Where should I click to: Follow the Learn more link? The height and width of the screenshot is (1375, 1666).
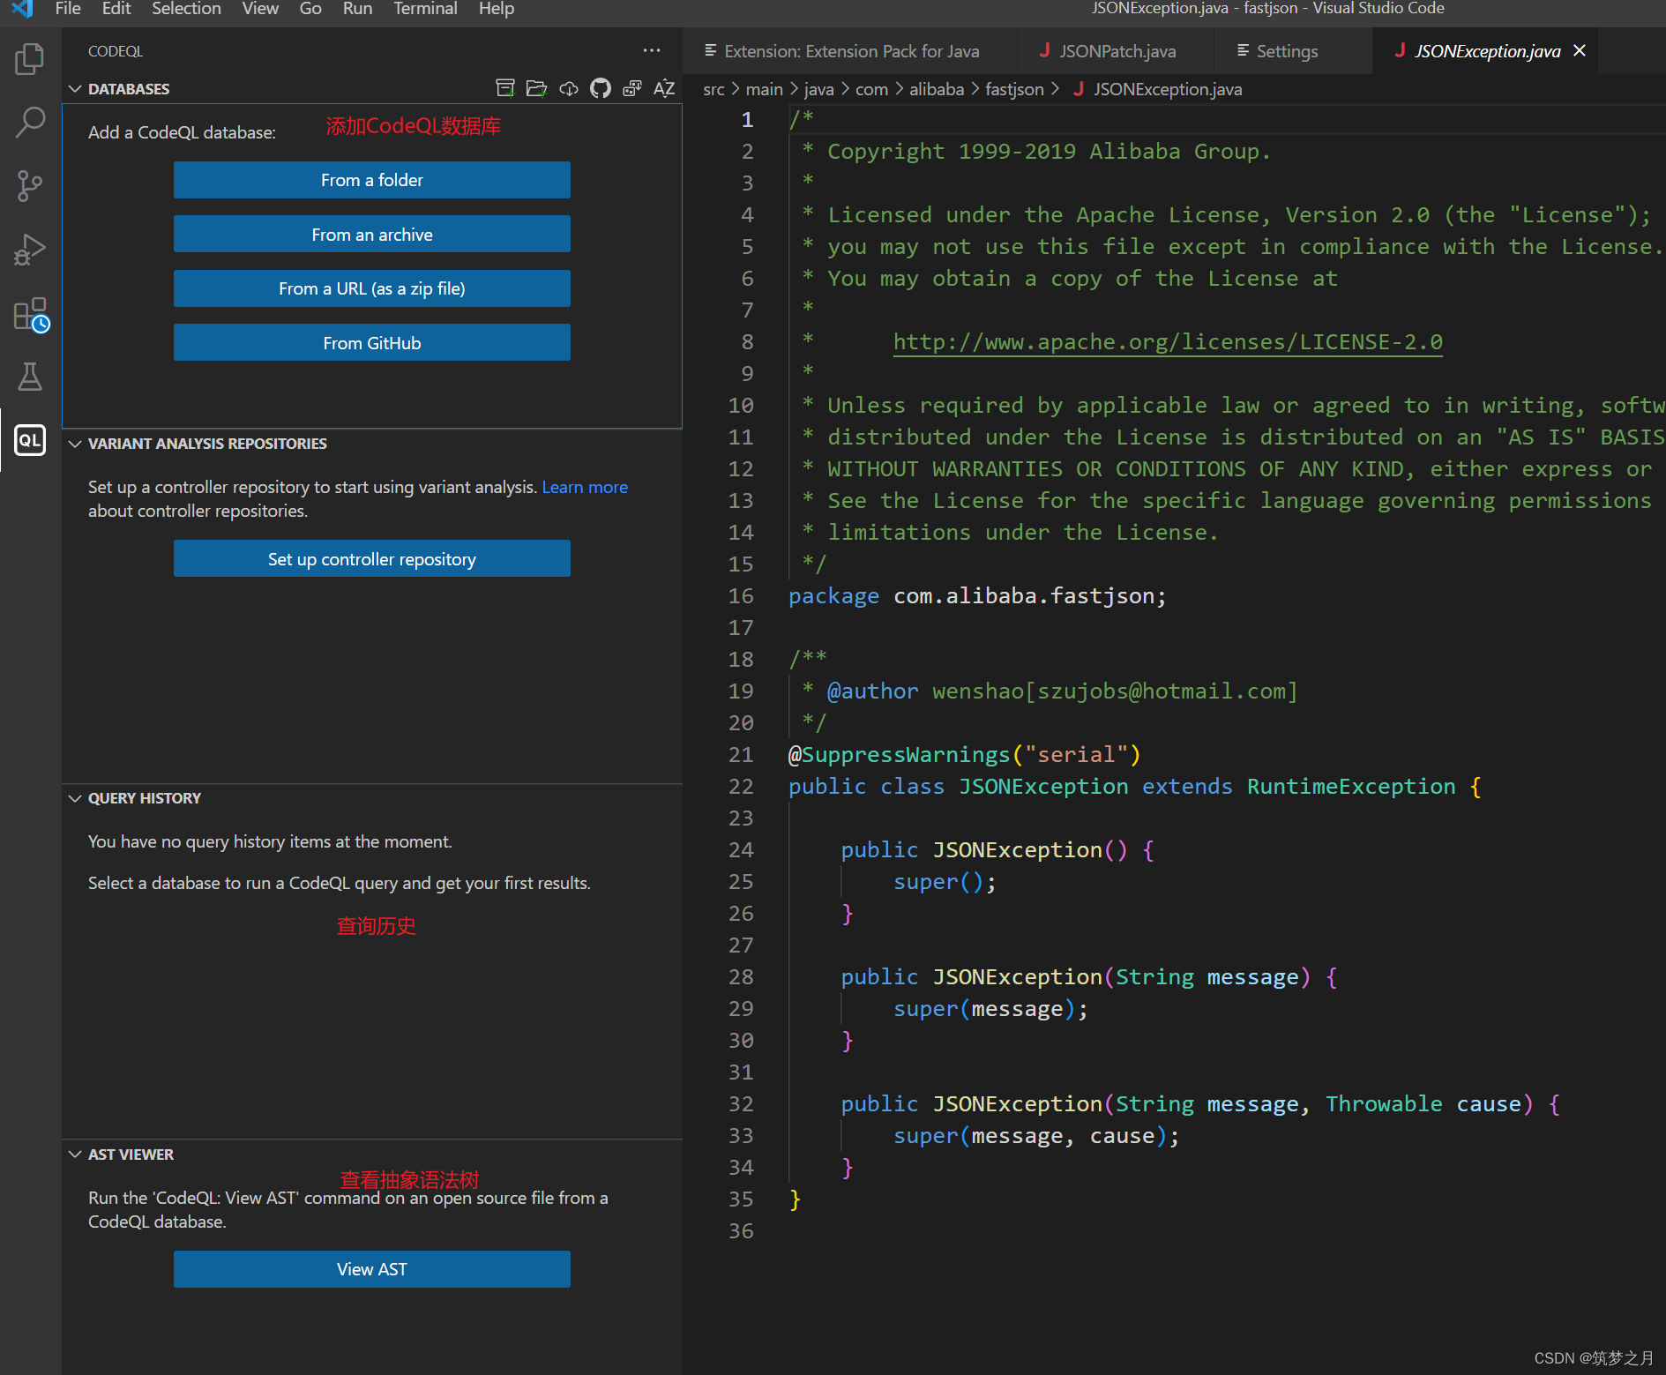point(584,487)
